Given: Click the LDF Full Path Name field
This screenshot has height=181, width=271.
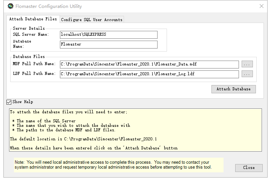Looking at the screenshot, I should [x=149, y=74].
